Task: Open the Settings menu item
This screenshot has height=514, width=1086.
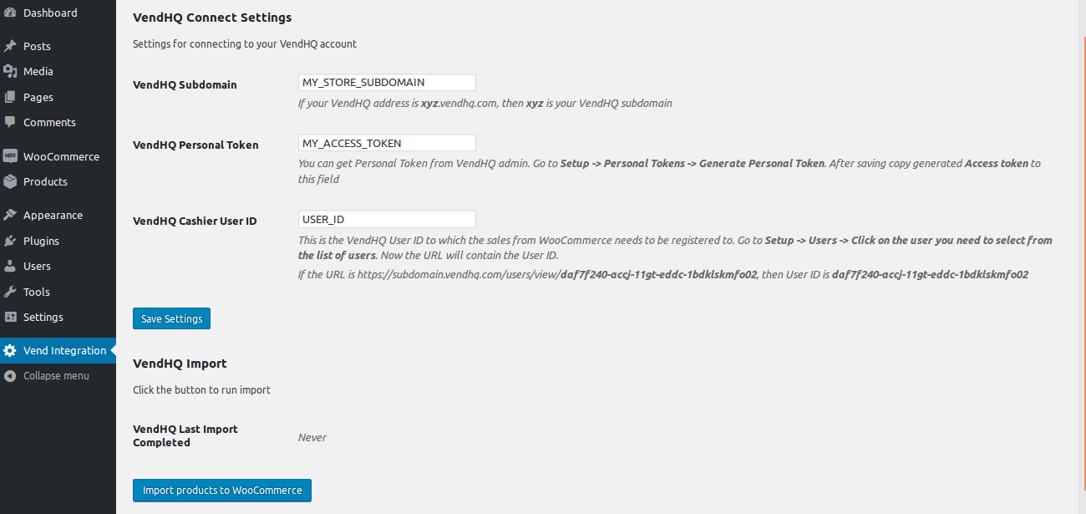Action: pyautogui.click(x=43, y=317)
